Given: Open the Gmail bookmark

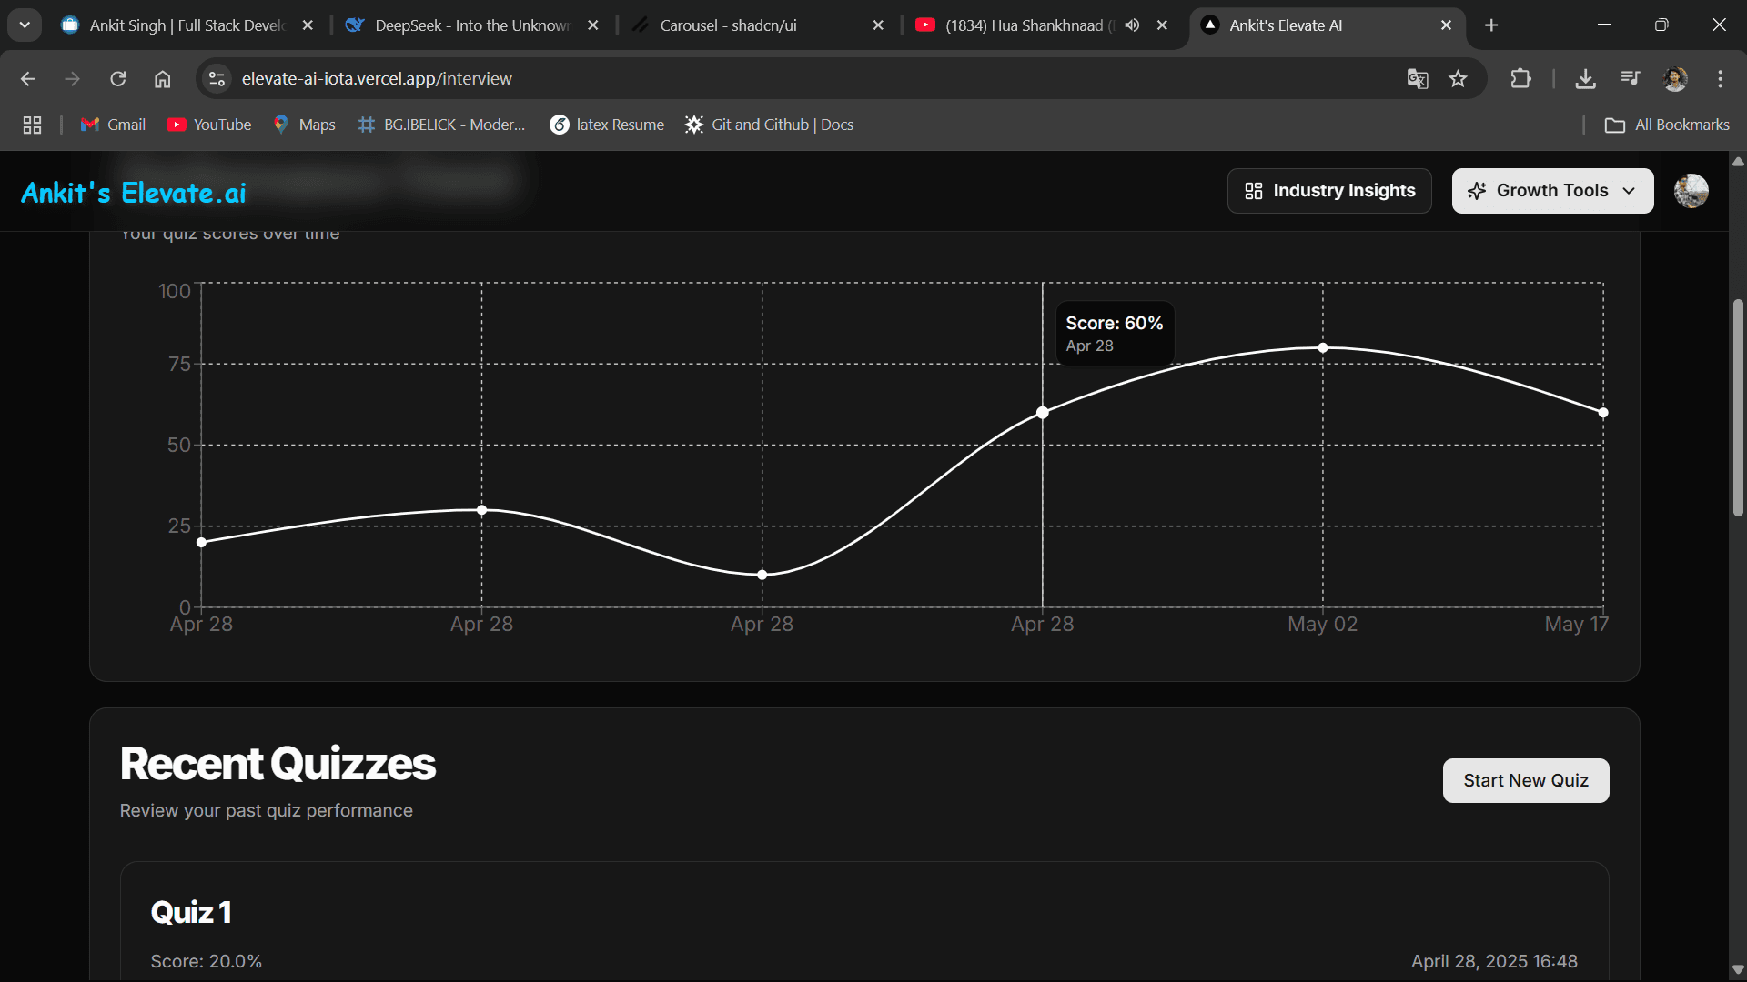Looking at the screenshot, I should 113,125.
